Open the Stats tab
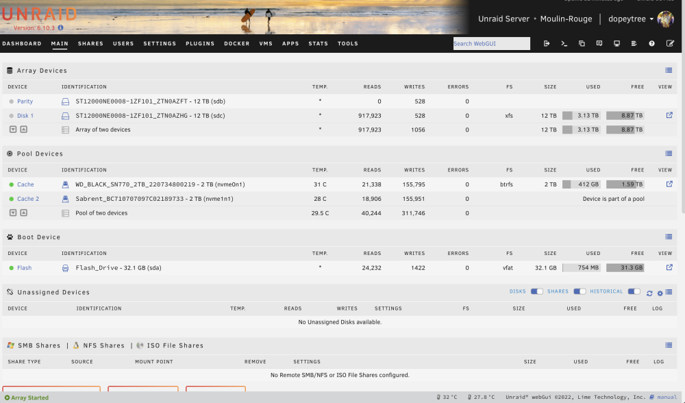685x403 pixels. (318, 44)
